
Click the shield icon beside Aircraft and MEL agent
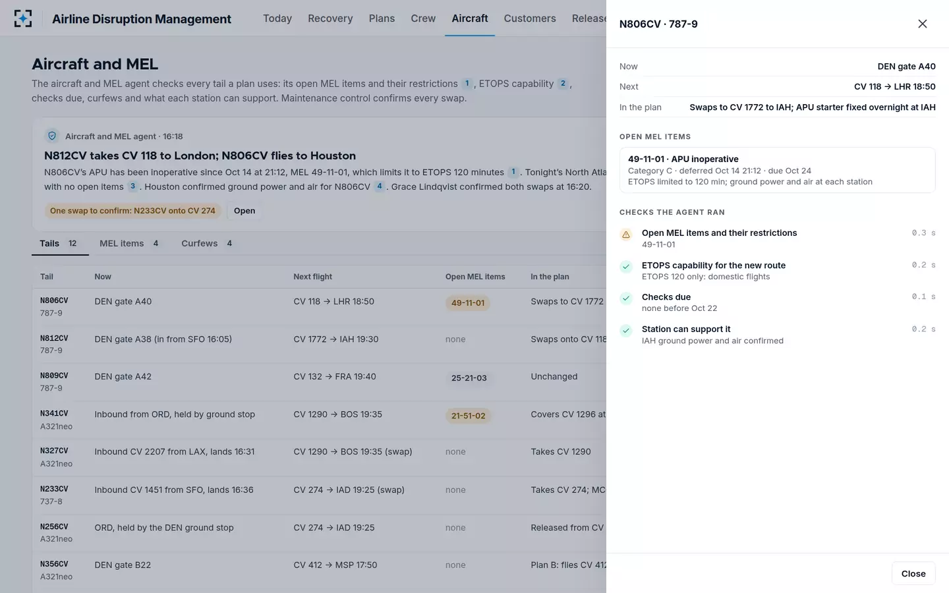[x=52, y=136]
